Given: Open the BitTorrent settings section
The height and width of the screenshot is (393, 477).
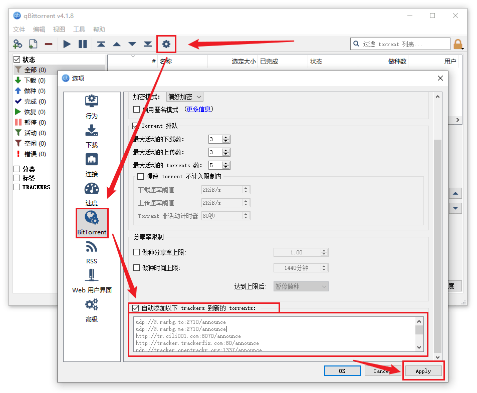Looking at the screenshot, I should (92, 223).
